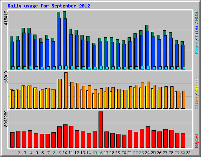Click the red KBytes bar for day 10
Image resolution: width=201 pixels, height=157 pixels.
pyautogui.click(x=65, y=136)
